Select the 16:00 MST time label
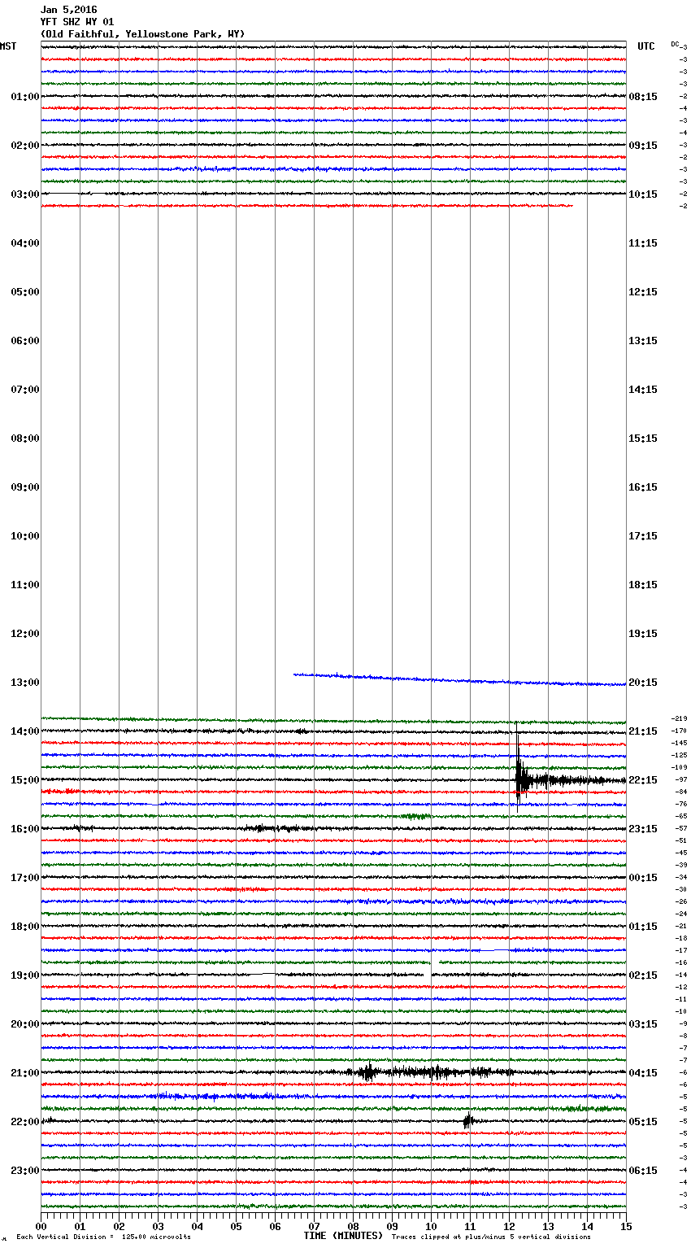 click(25, 829)
